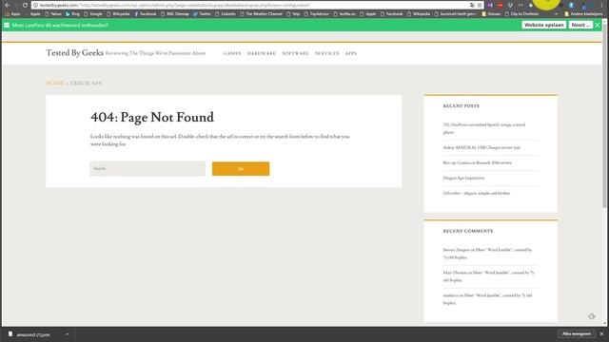Screen dimensions: 609x342
Task: Click the orange Go search button
Action: 241,169
